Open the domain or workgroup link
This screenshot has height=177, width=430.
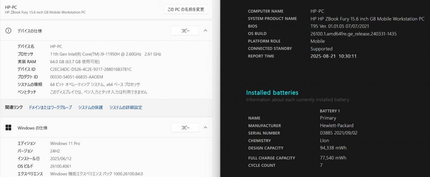click(50, 107)
